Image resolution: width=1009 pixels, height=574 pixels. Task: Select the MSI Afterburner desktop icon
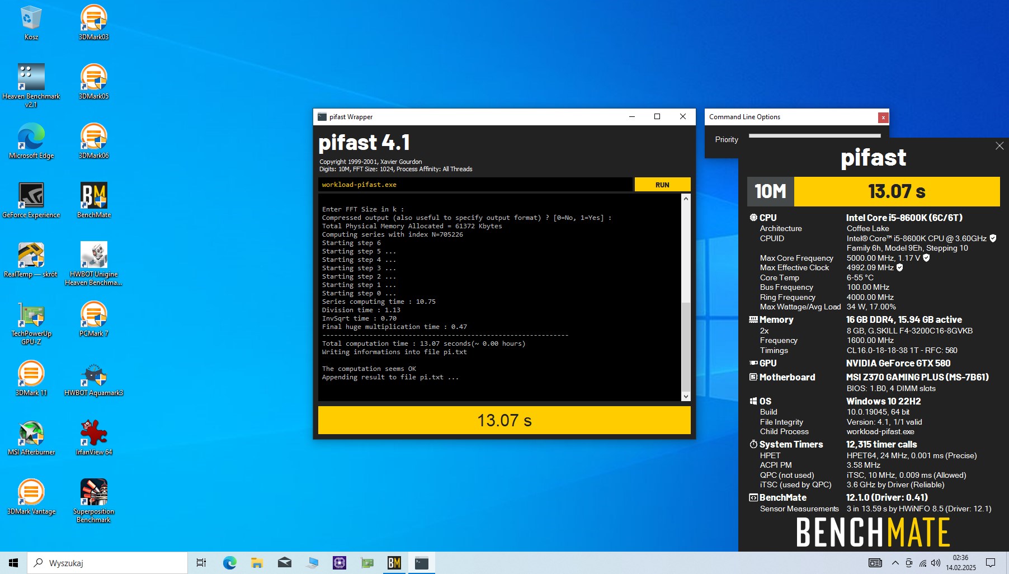(31, 438)
